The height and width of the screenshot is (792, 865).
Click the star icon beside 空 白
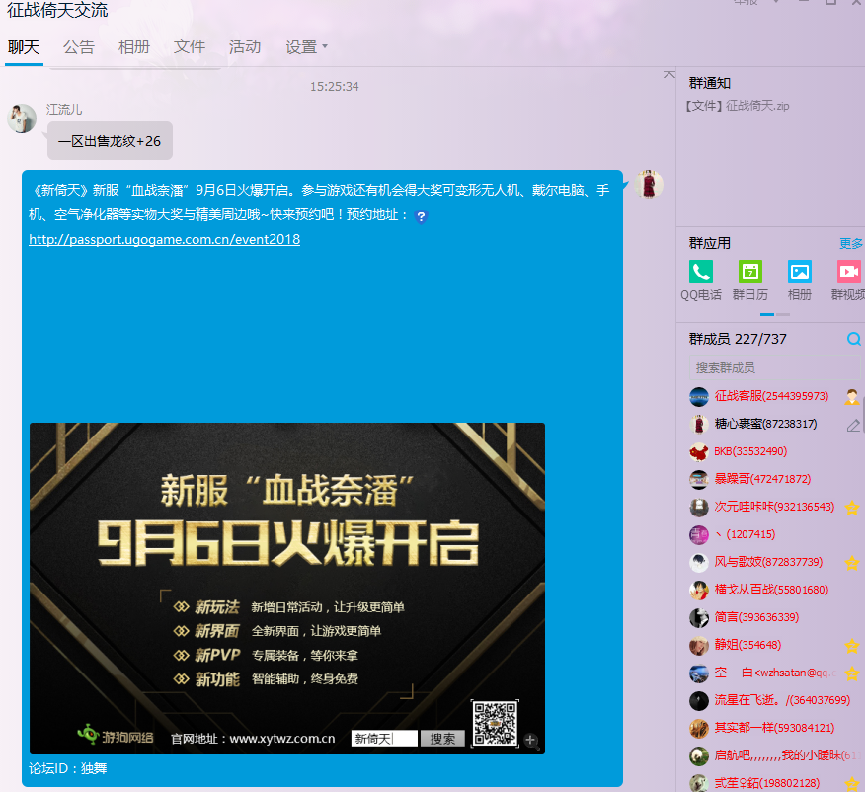852,673
